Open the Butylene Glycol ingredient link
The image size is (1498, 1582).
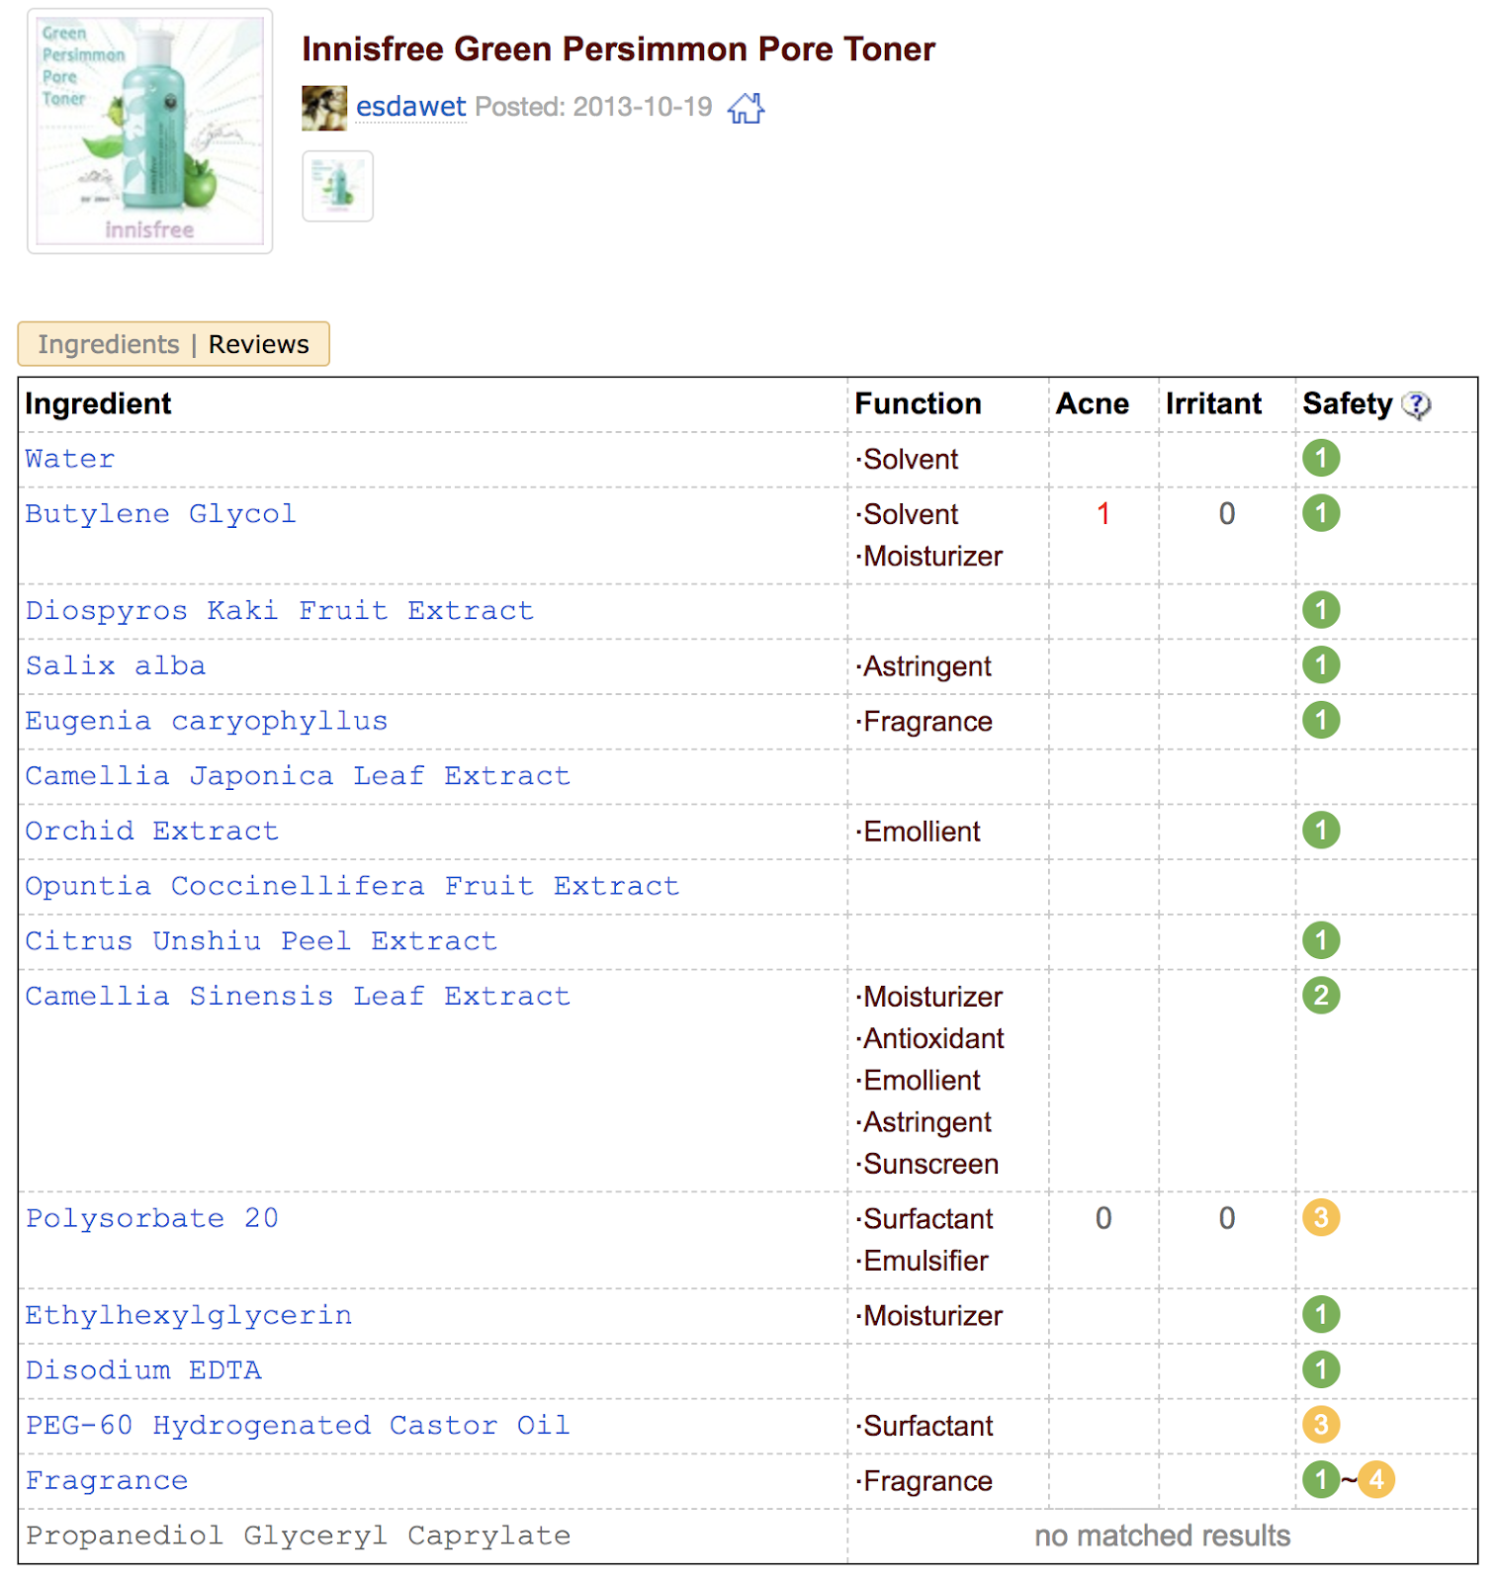tap(161, 514)
